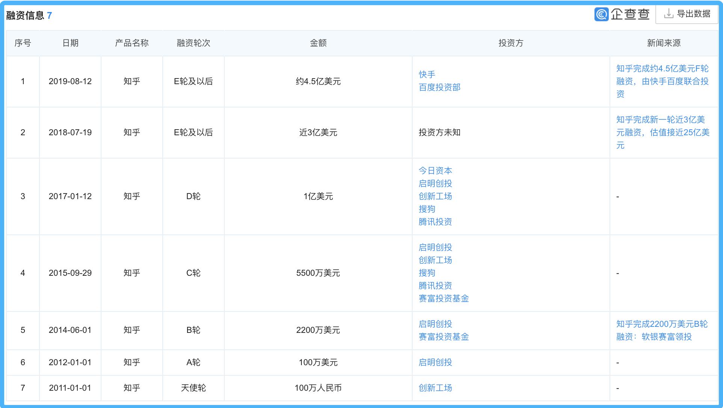Open 启明创投 link in the B轮 row
The width and height of the screenshot is (723, 408).
coord(436,324)
